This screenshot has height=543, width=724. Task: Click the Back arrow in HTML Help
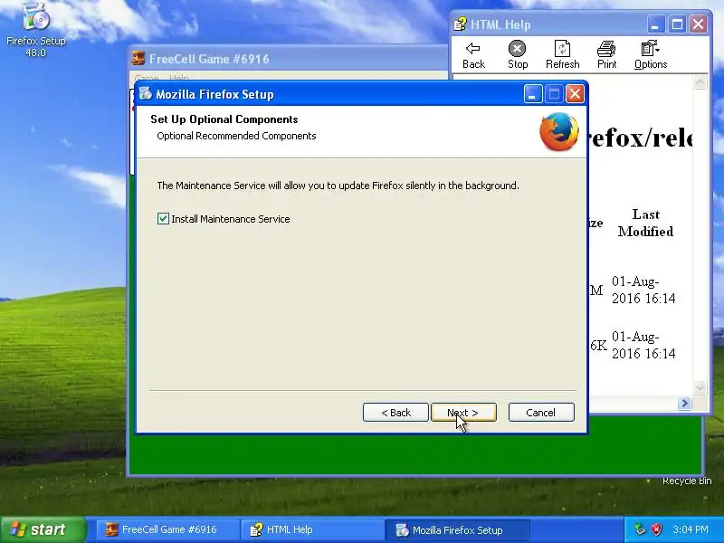[473, 55]
